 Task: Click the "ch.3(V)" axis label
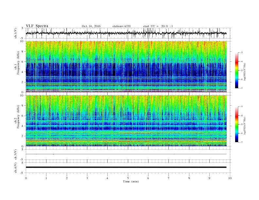16,155
